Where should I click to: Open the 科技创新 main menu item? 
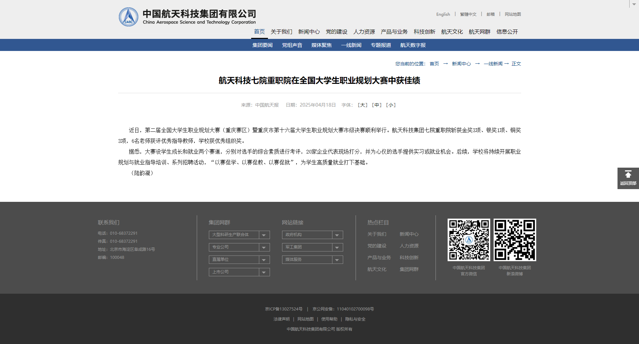click(424, 32)
